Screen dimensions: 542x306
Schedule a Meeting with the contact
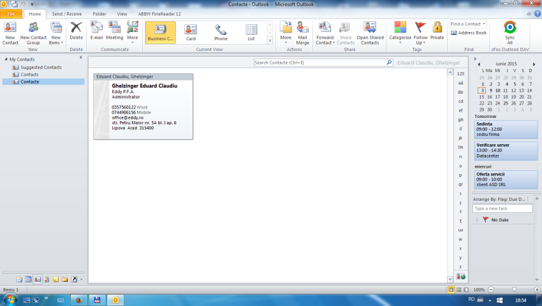pos(114,31)
